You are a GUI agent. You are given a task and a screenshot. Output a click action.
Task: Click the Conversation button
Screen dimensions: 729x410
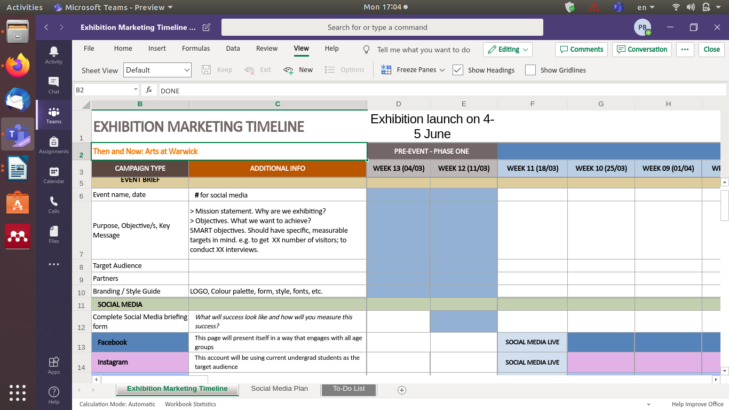642,50
